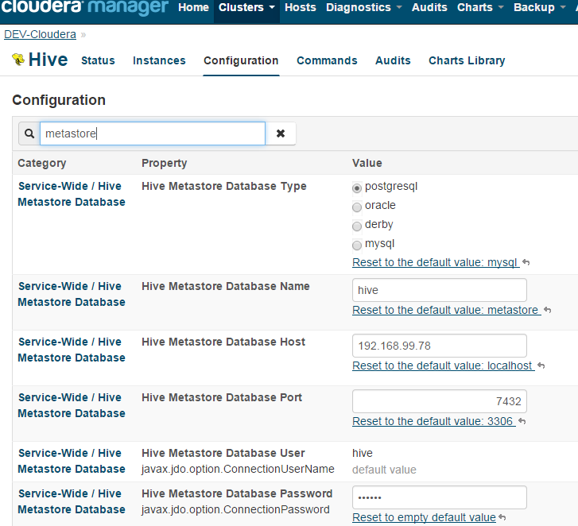Screen dimensions: 578x526
Task: Open the Backup dropdown menu
Action: pos(539,7)
